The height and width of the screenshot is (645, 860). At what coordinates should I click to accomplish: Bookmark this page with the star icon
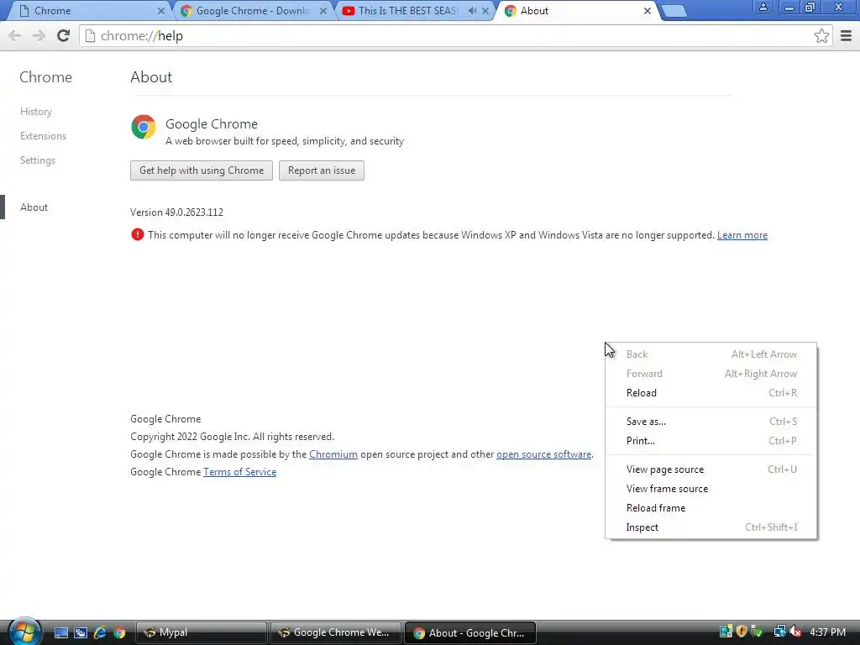pos(821,36)
